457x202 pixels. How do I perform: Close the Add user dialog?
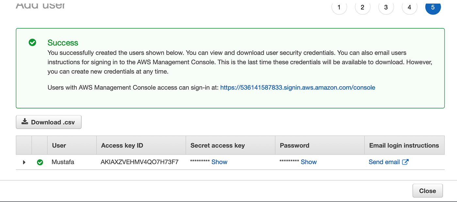tap(427, 191)
